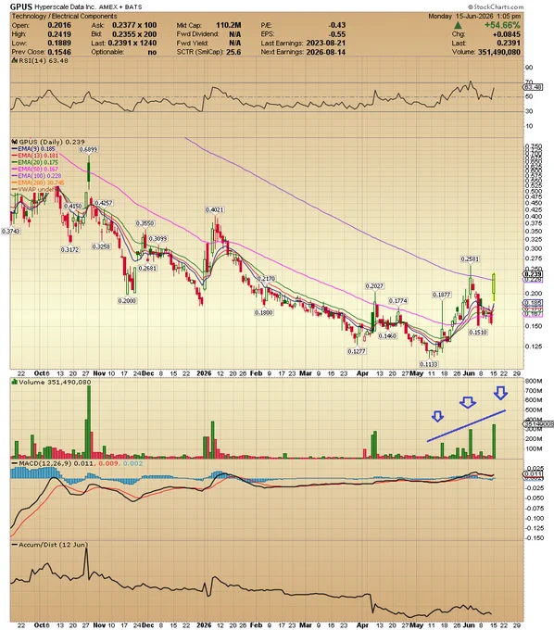Click the Ask quote 0.2377 x 100
This screenshot has width=554, height=630.
(x=134, y=25)
